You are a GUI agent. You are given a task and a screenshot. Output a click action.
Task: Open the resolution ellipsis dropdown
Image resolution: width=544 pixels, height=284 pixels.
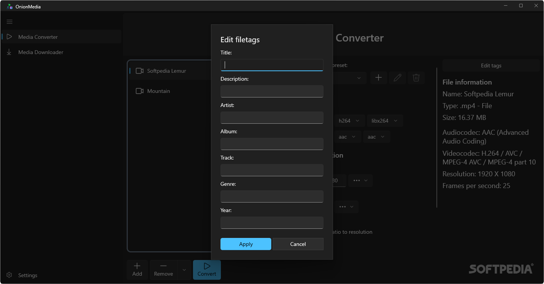361,180
